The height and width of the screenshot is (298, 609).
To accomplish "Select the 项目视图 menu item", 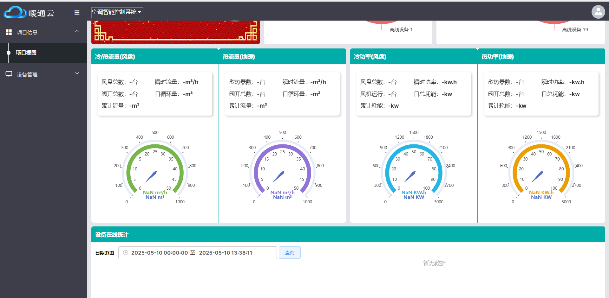I will click(43, 53).
